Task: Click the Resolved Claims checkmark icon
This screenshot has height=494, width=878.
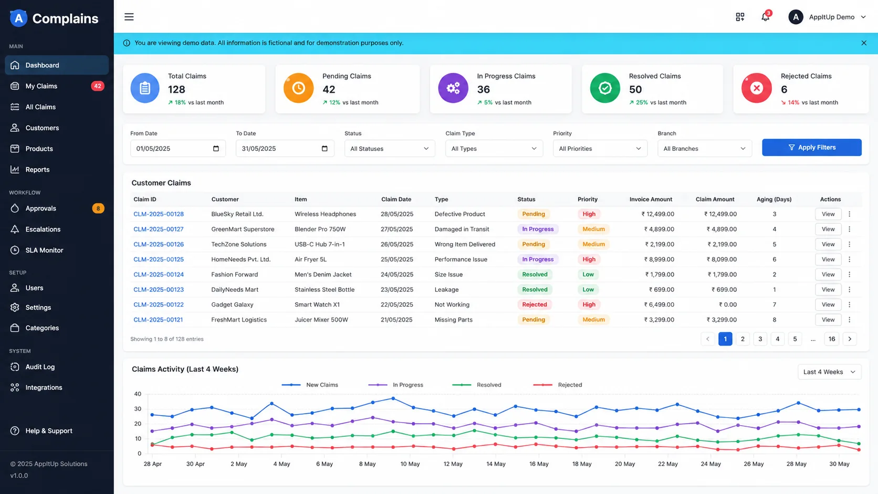Action: [605, 88]
